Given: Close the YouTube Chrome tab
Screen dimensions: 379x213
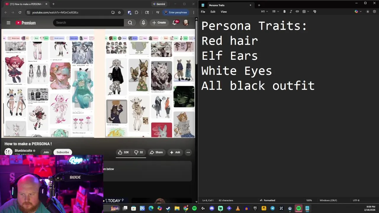Looking at the screenshot, I should coord(46,4).
